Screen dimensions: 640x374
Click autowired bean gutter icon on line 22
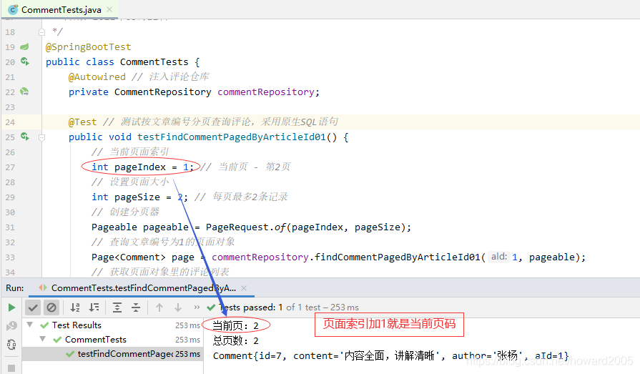click(x=24, y=92)
